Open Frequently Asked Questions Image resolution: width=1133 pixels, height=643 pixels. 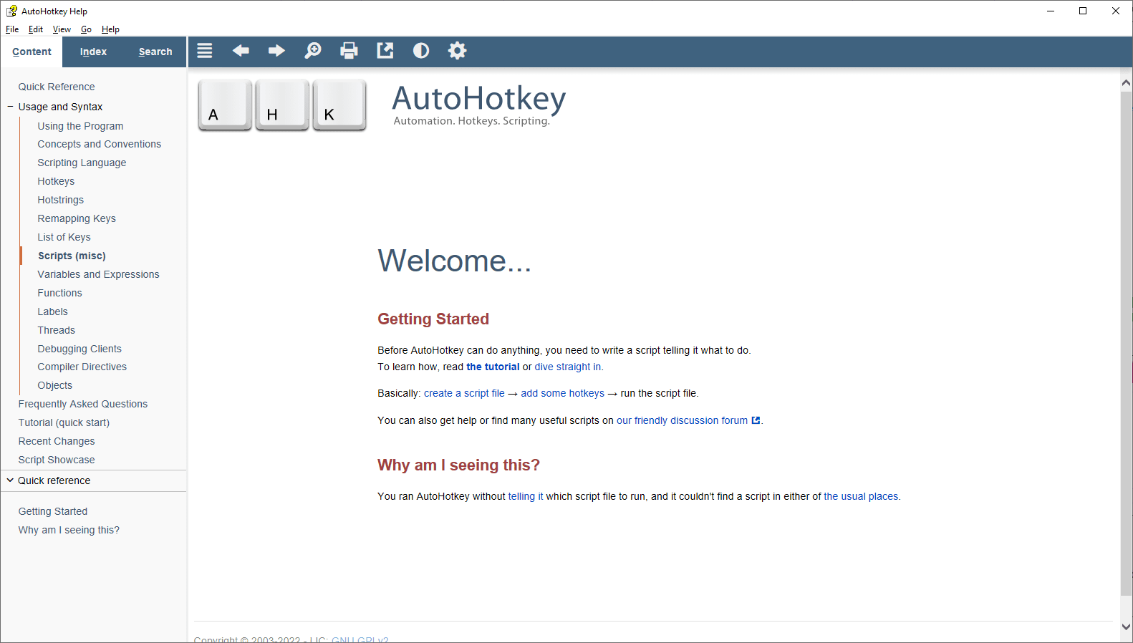(83, 404)
